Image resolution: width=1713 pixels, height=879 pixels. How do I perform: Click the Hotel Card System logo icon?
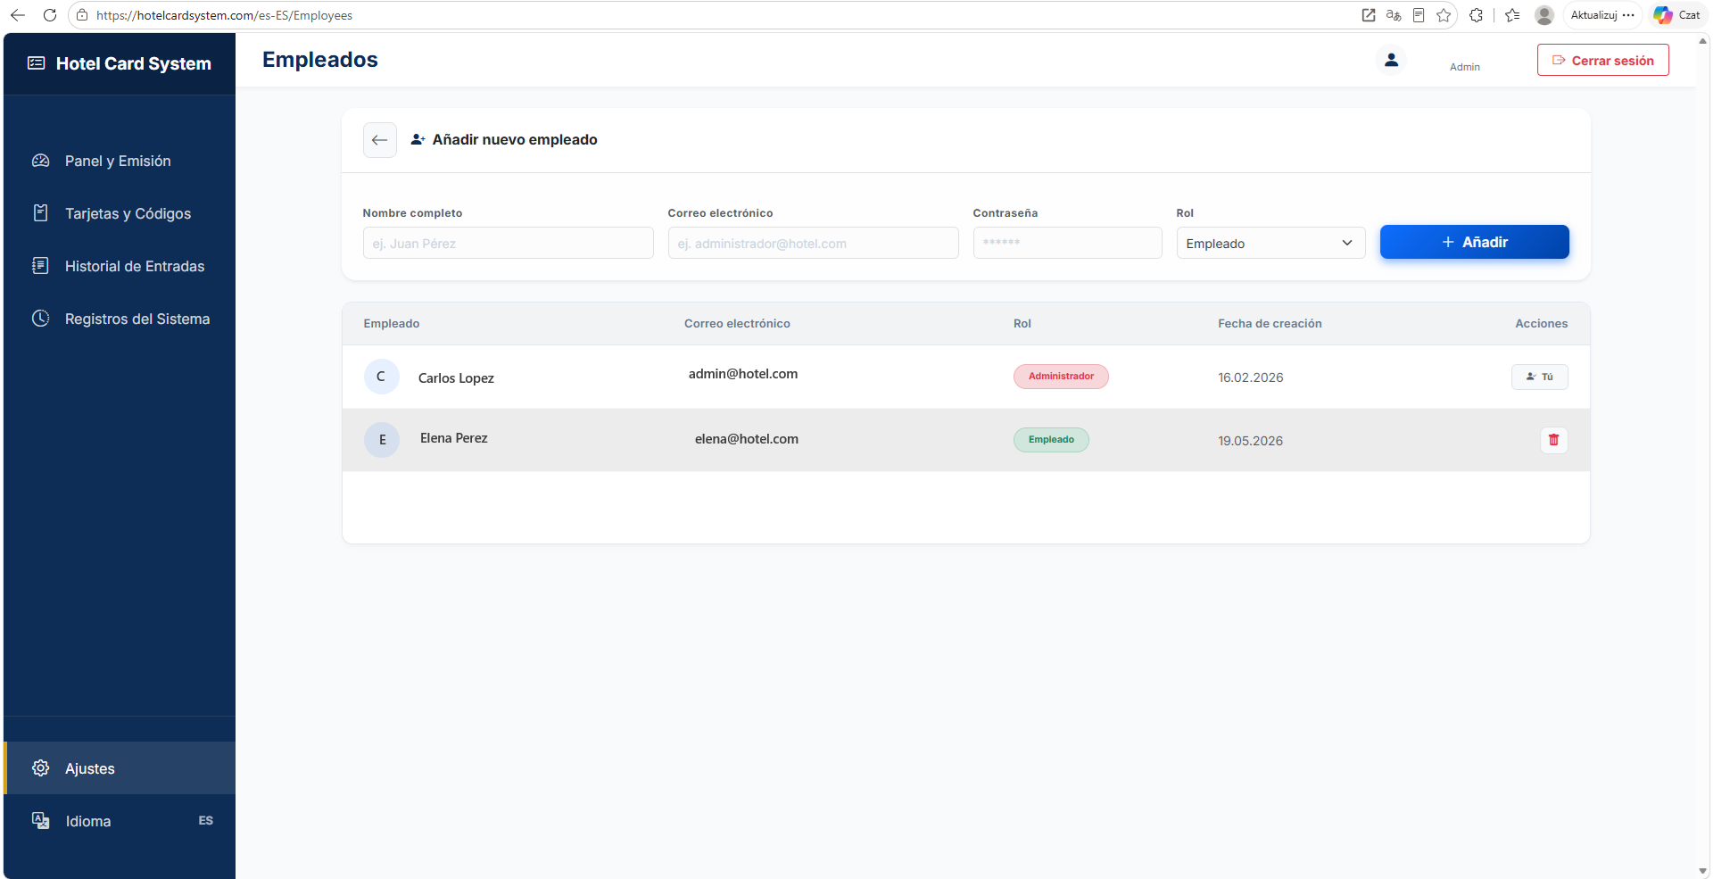click(37, 63)
